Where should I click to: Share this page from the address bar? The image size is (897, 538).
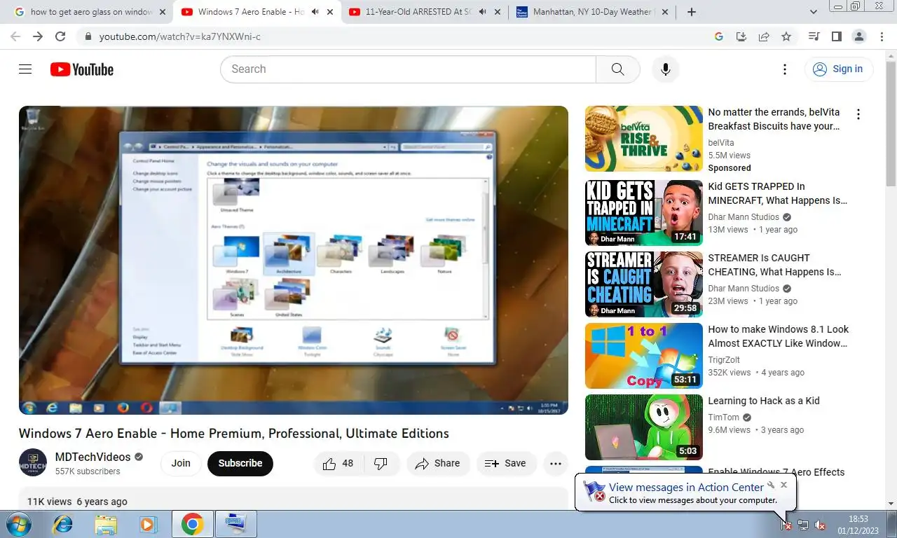coord(764,36)
